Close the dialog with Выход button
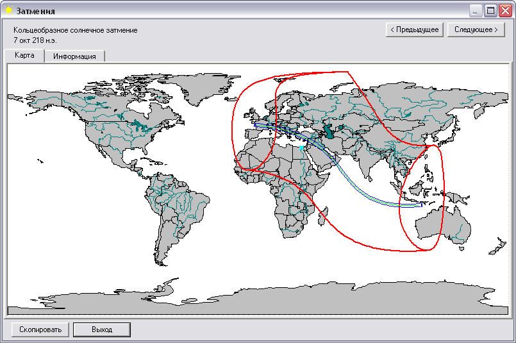 [x=102, y=330]
